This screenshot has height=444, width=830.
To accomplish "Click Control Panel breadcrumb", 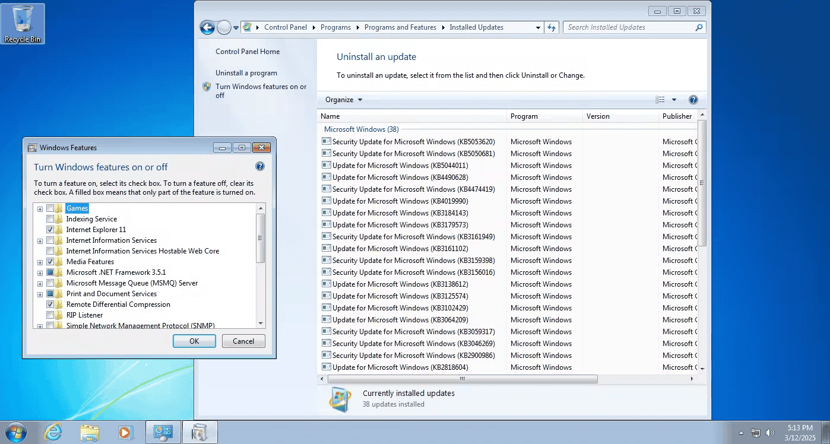I will [286, 27].
